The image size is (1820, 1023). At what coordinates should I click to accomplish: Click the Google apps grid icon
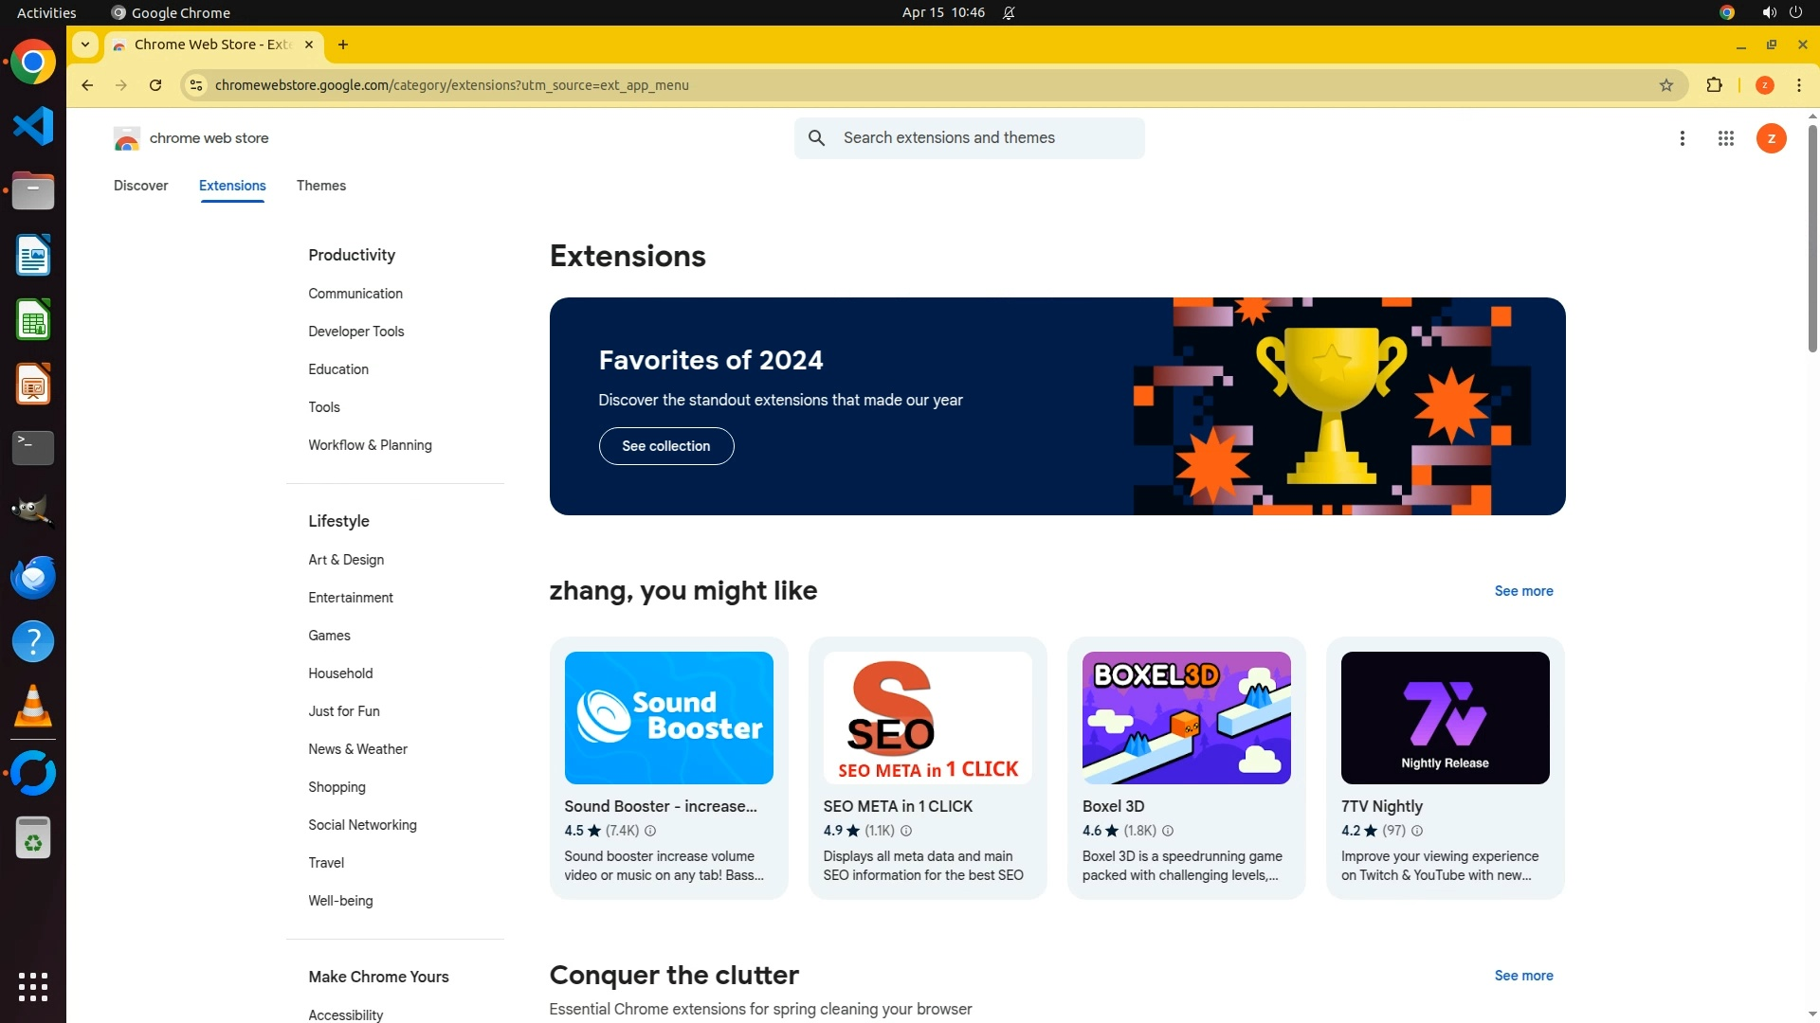coord(1725,138)
